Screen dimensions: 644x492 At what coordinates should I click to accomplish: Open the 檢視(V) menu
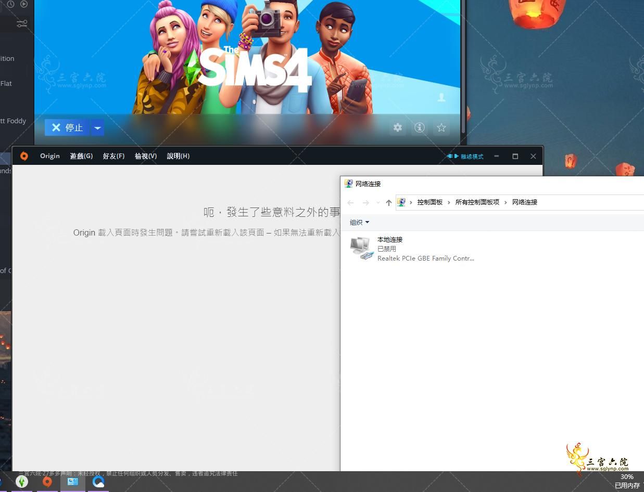tap(146, 156)
